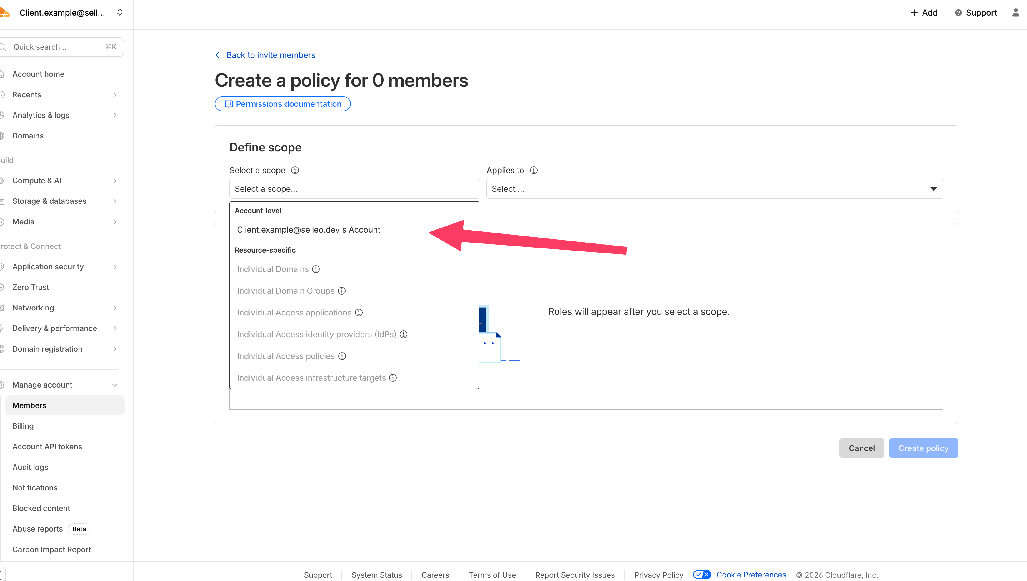Viewport: 1027px width, 581px height.
Task: Click info icon for Access infrastructure targets
Action: [393, 378]
